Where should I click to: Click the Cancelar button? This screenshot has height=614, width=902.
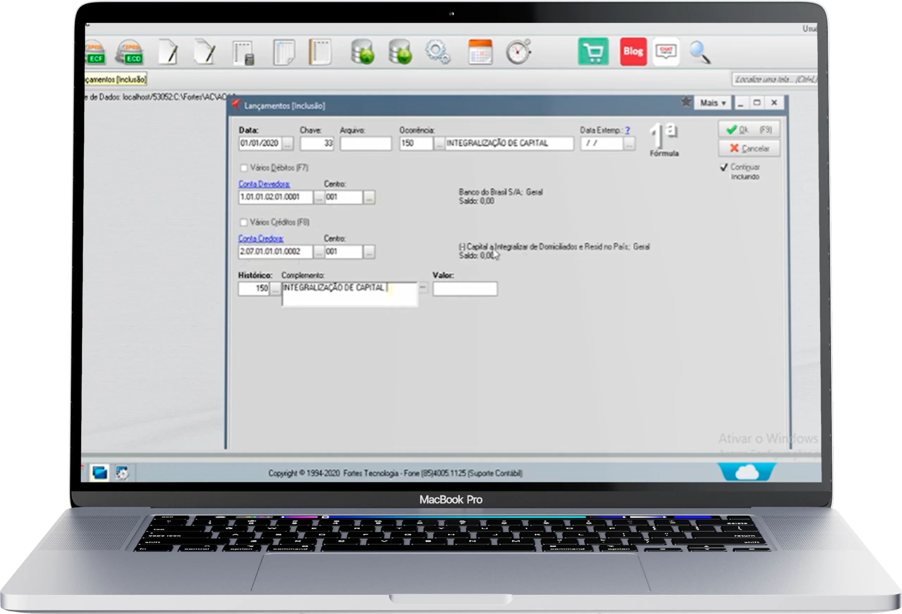[x=748, y=148]
